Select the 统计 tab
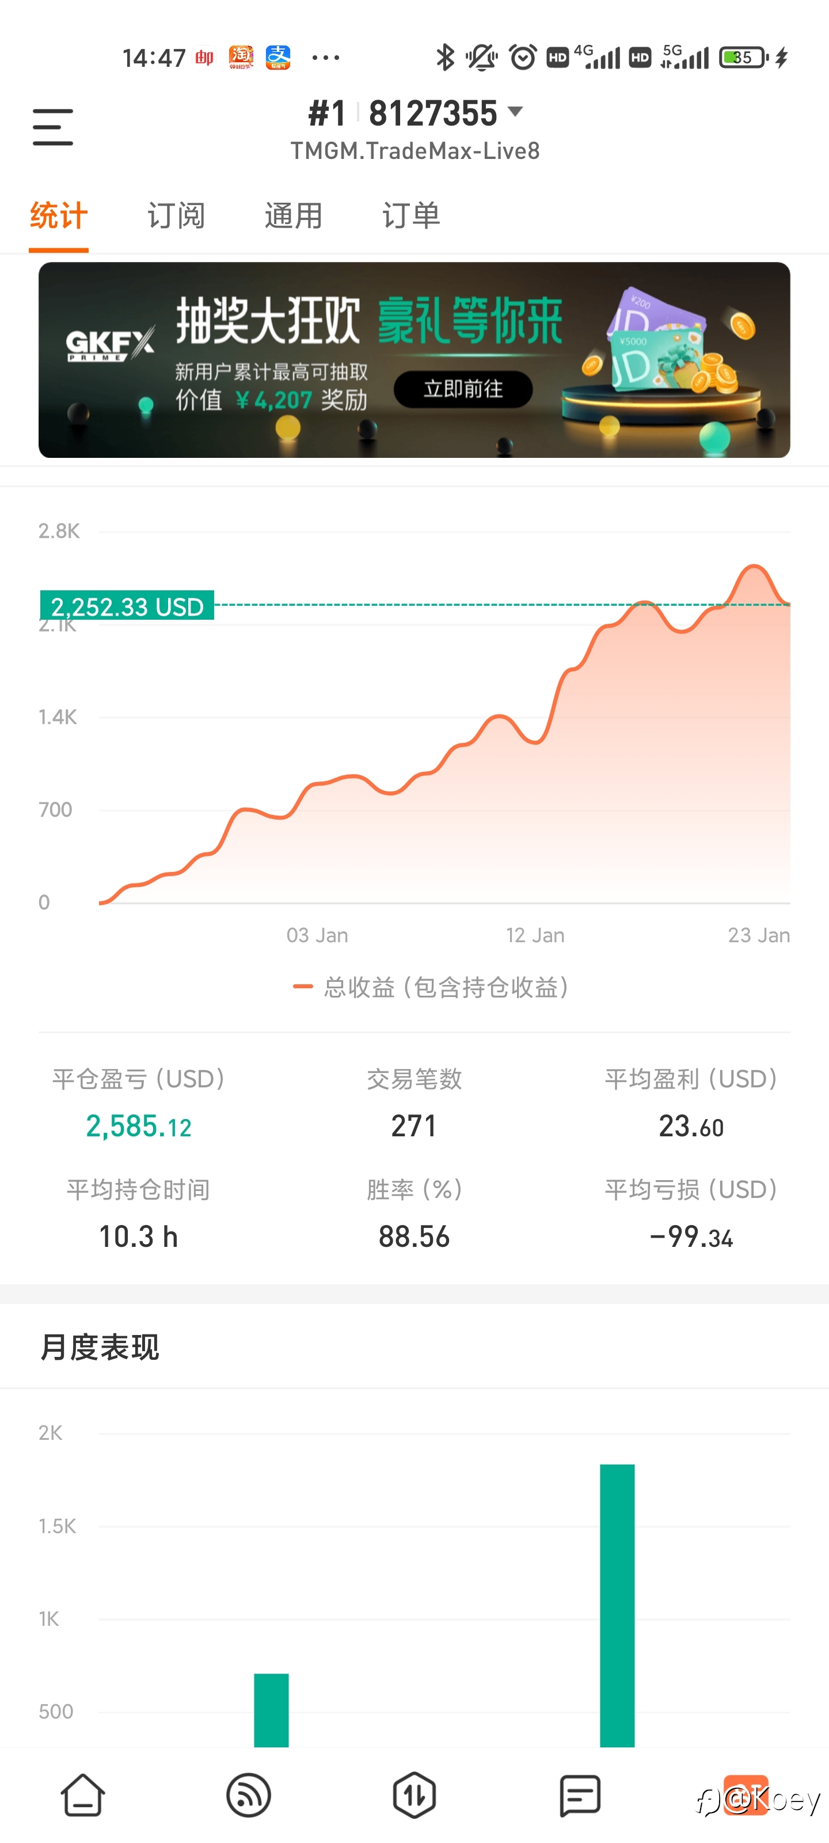The height and width of the screenshot is (1843, 829). [x=59, y=215]
